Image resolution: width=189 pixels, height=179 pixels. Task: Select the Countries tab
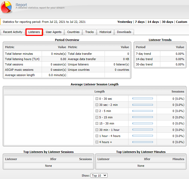73,32
